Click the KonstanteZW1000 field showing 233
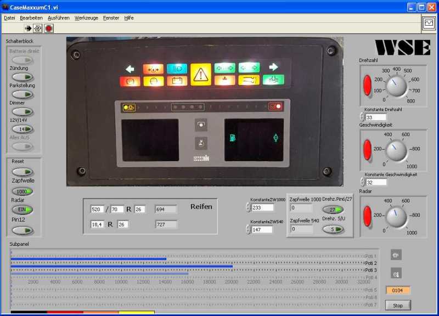The width and height of the screenshot is (439, 316). pyautogui.click(x=262, y=207)
